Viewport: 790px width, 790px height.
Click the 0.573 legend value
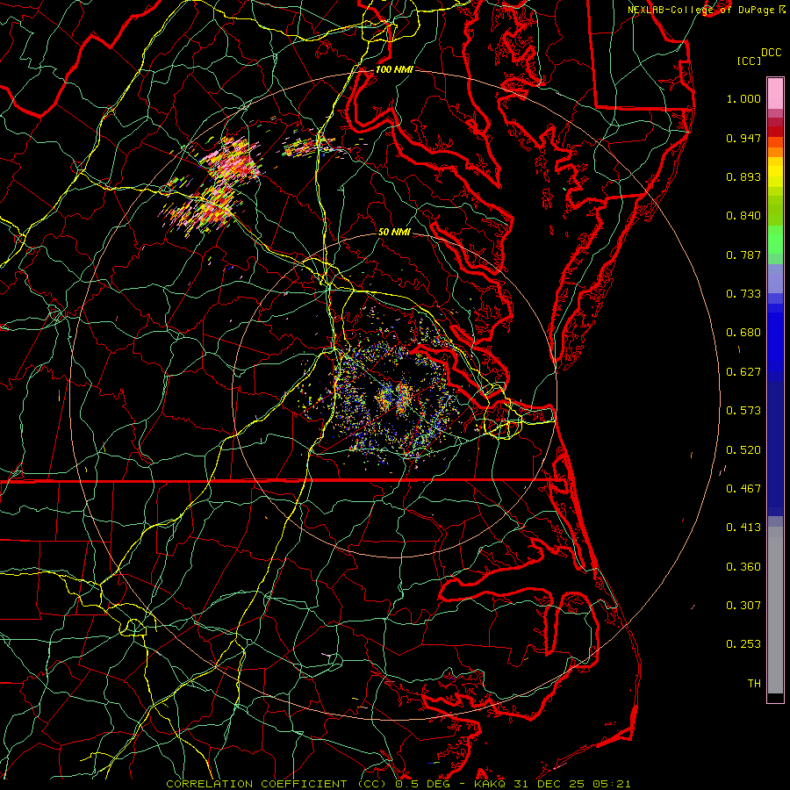tap(743, 411)
